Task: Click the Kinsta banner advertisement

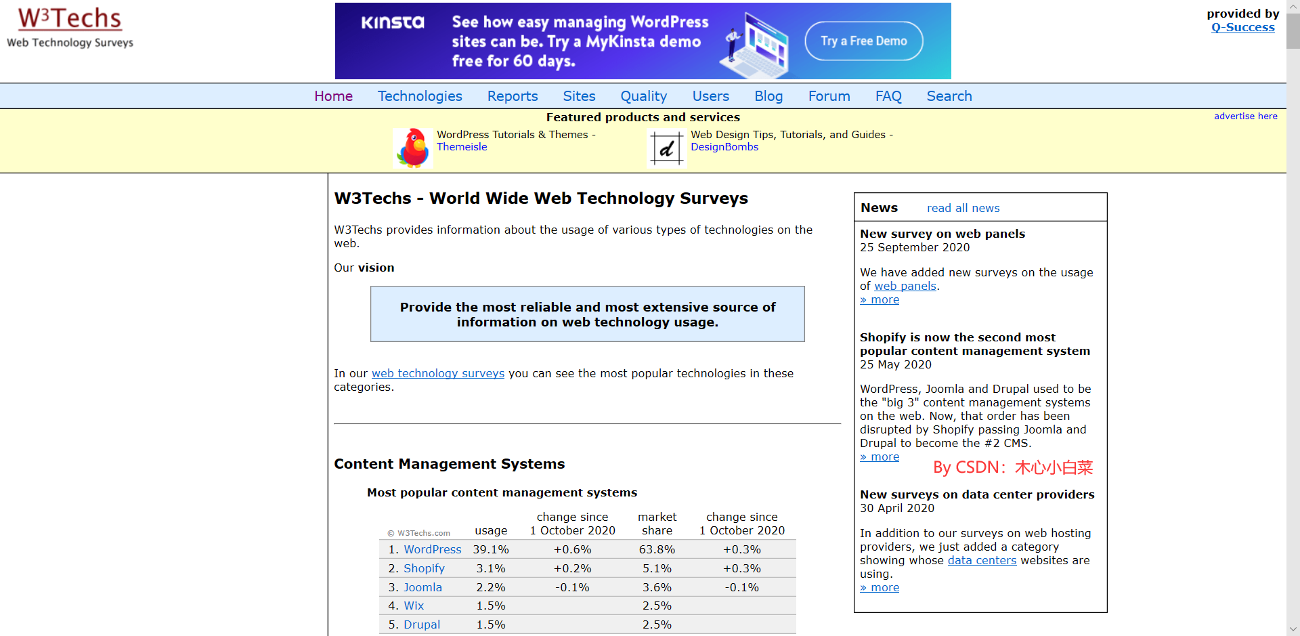Action: tap(643, 41)
